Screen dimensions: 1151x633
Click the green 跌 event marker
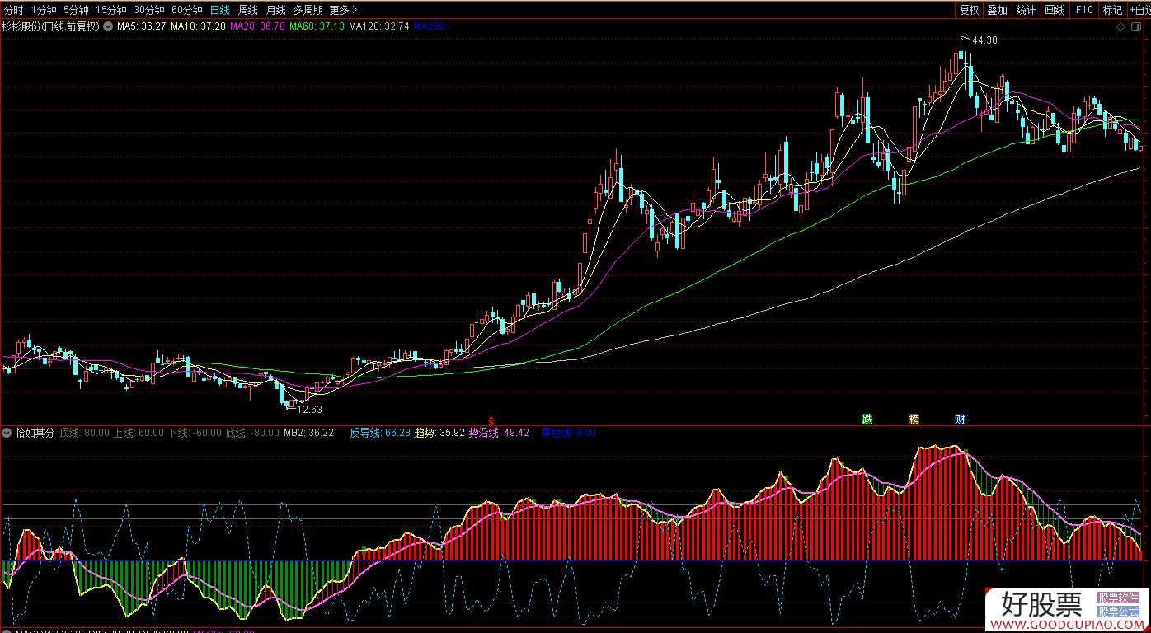tap(867, 419)
